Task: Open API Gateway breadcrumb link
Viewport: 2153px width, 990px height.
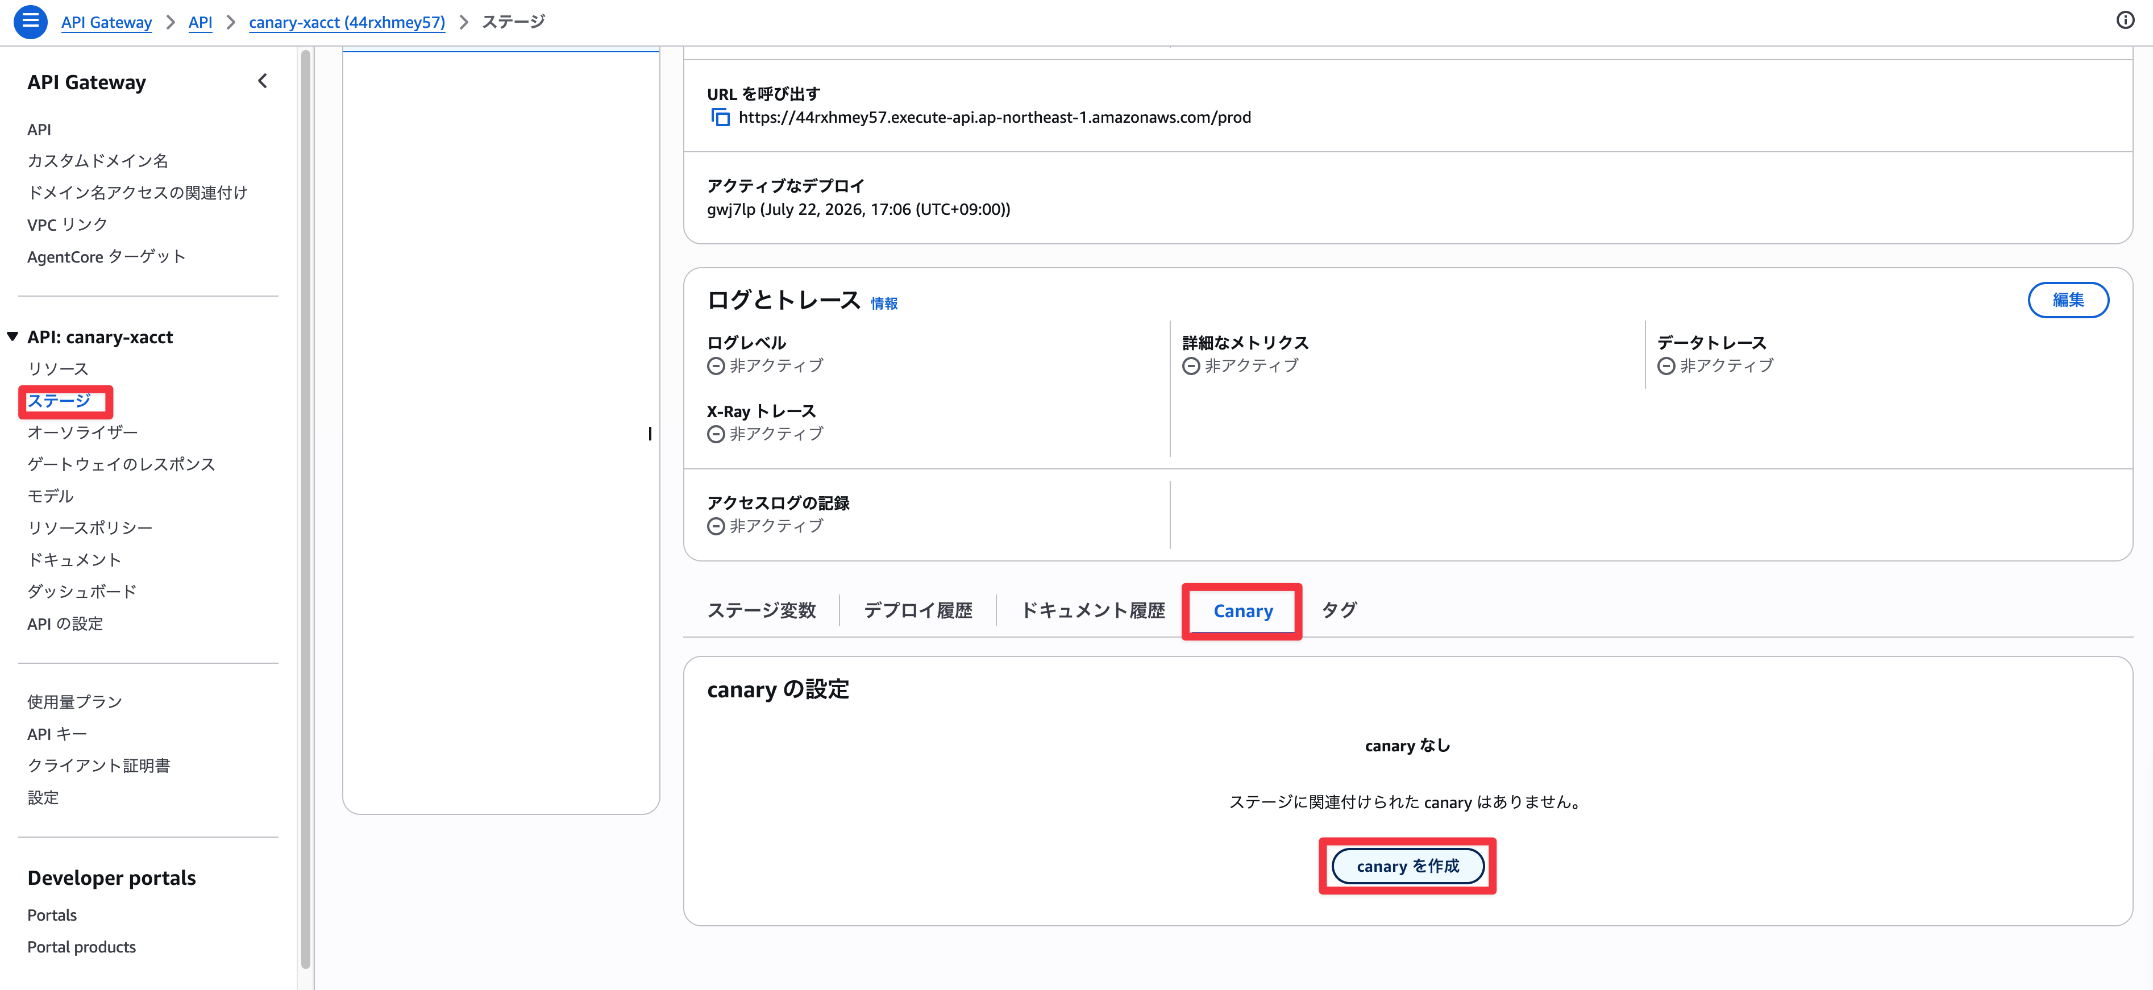Action: 106,22
